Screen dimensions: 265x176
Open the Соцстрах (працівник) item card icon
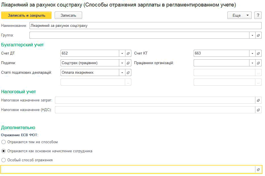128,63
